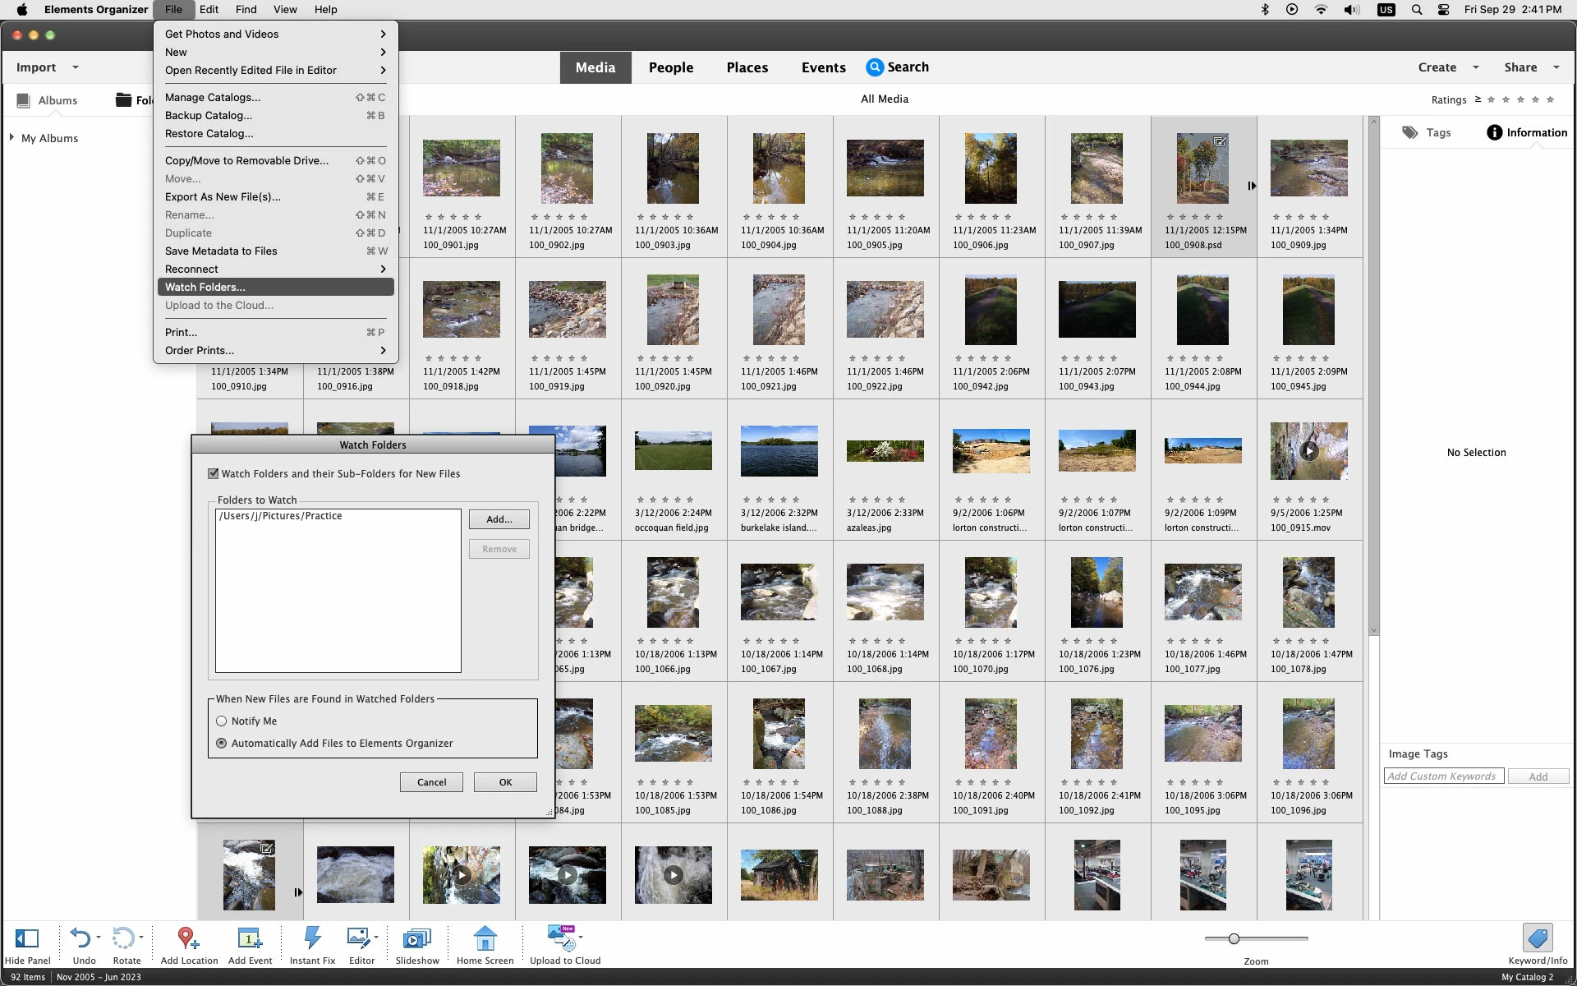Click the thumbnail Zoom slider handle

coord(1234,938)
